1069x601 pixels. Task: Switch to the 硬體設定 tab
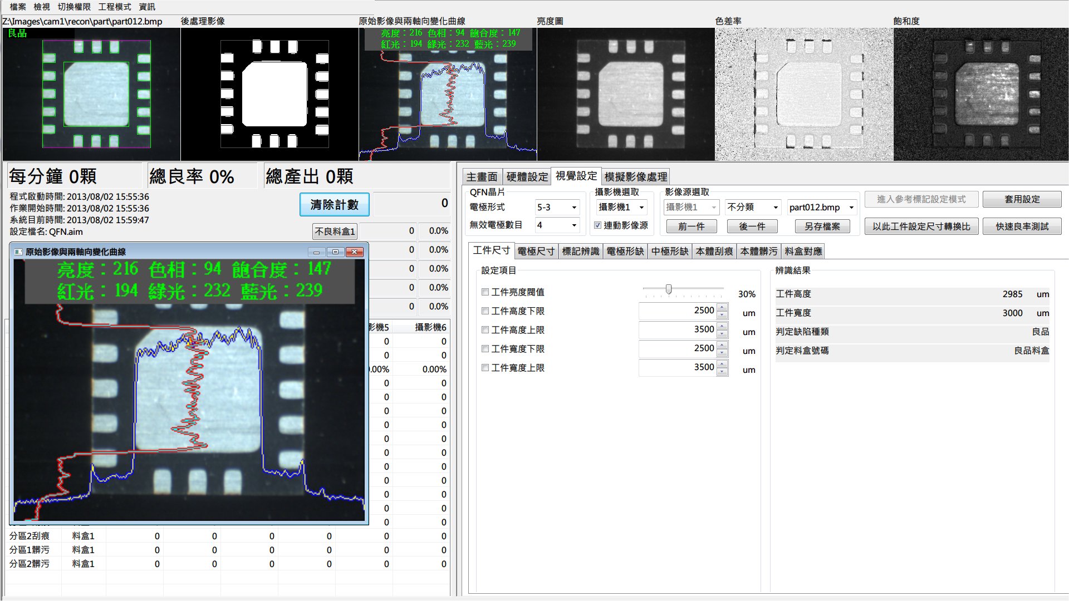click(527, 177)
